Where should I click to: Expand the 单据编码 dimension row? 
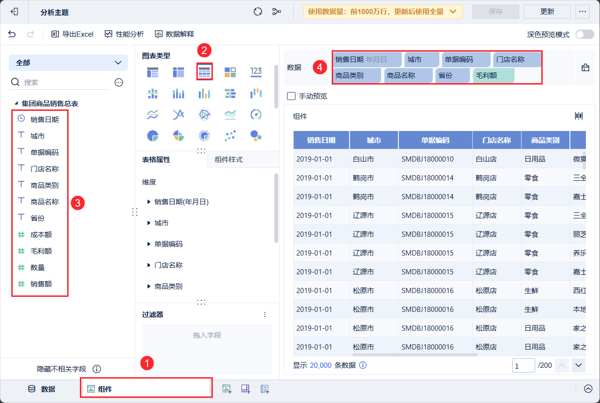click(x=149, y=244)
